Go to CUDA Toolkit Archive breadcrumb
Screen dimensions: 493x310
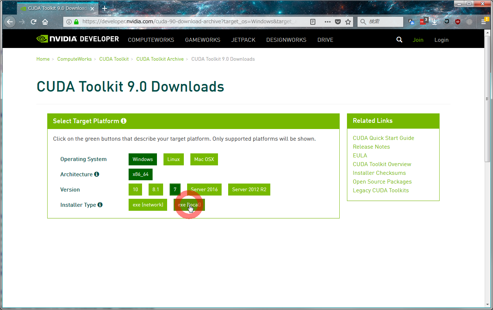click(160, 59)
